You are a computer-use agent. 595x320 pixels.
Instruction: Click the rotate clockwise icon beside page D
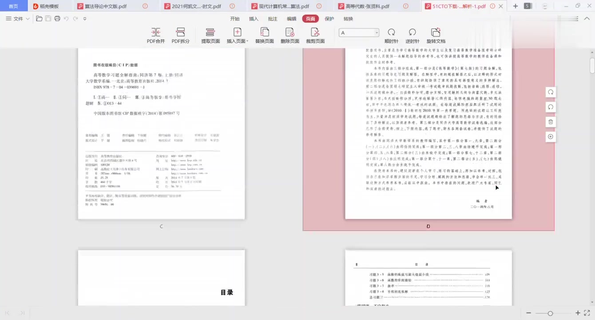point(551,92)
